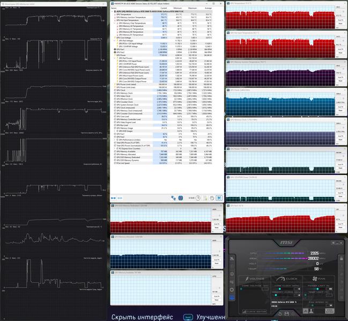The width and height of the screenshot is (348, 321).
Task: Select the GPU Memory Junction Temperature row
Action: [162, 17]
